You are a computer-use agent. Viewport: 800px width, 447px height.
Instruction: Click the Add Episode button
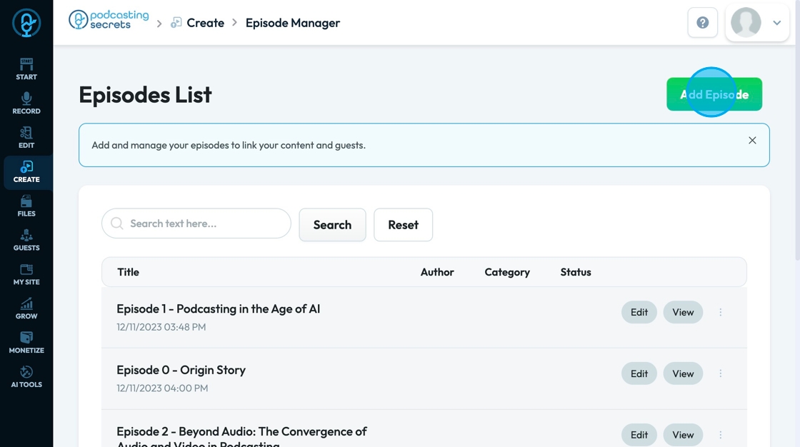coord(714,94)
